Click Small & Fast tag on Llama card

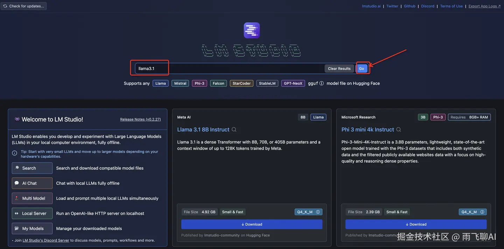tap(233, 212)
